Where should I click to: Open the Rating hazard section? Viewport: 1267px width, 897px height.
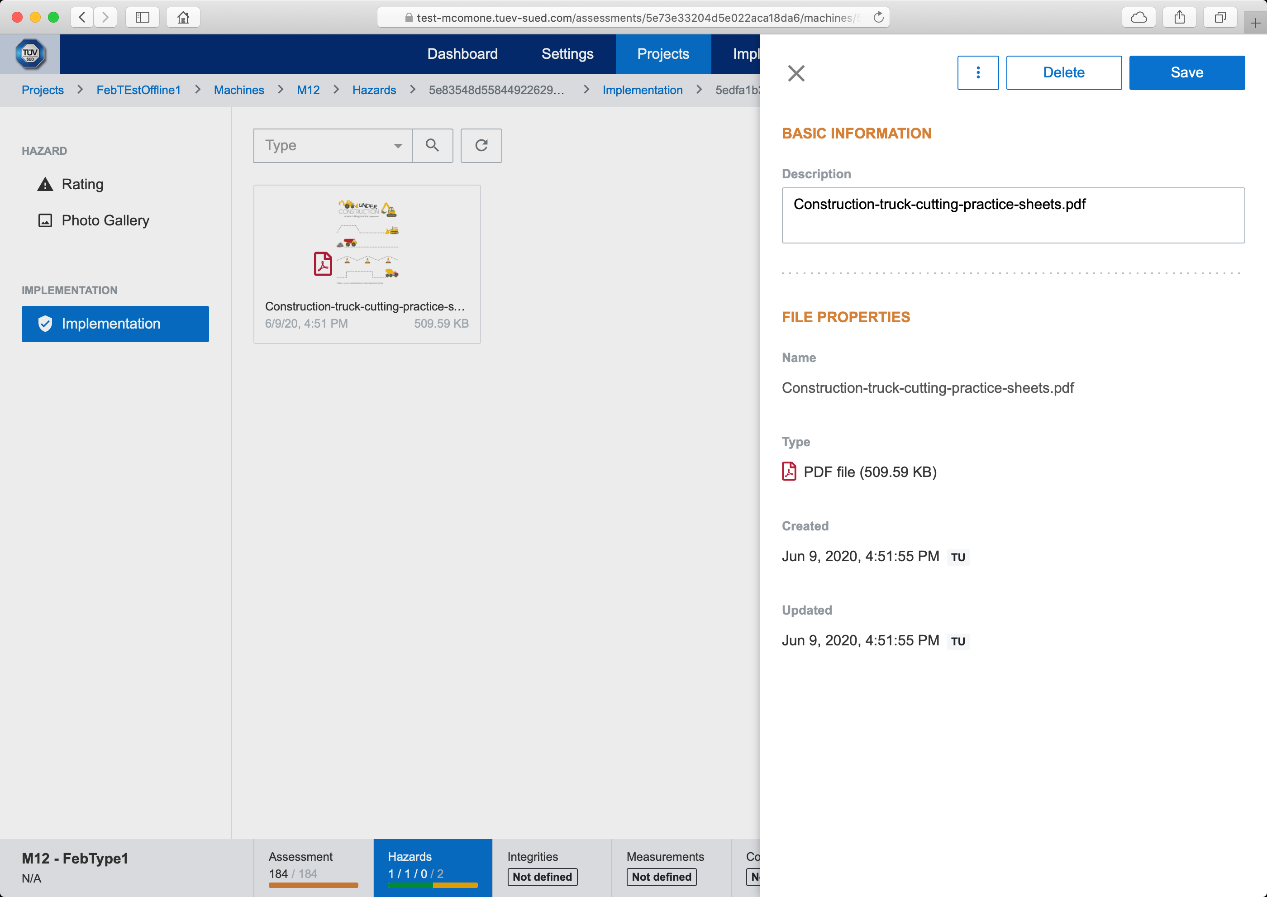(82, 184)
